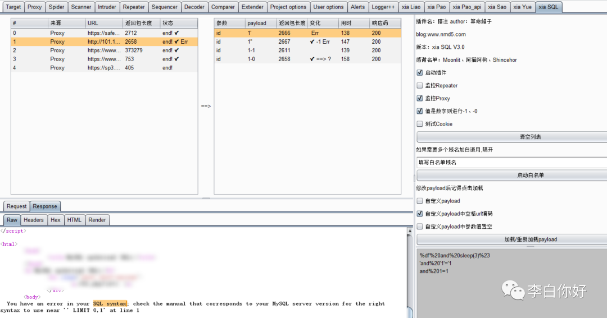Switch to Comparer tab

223,7
